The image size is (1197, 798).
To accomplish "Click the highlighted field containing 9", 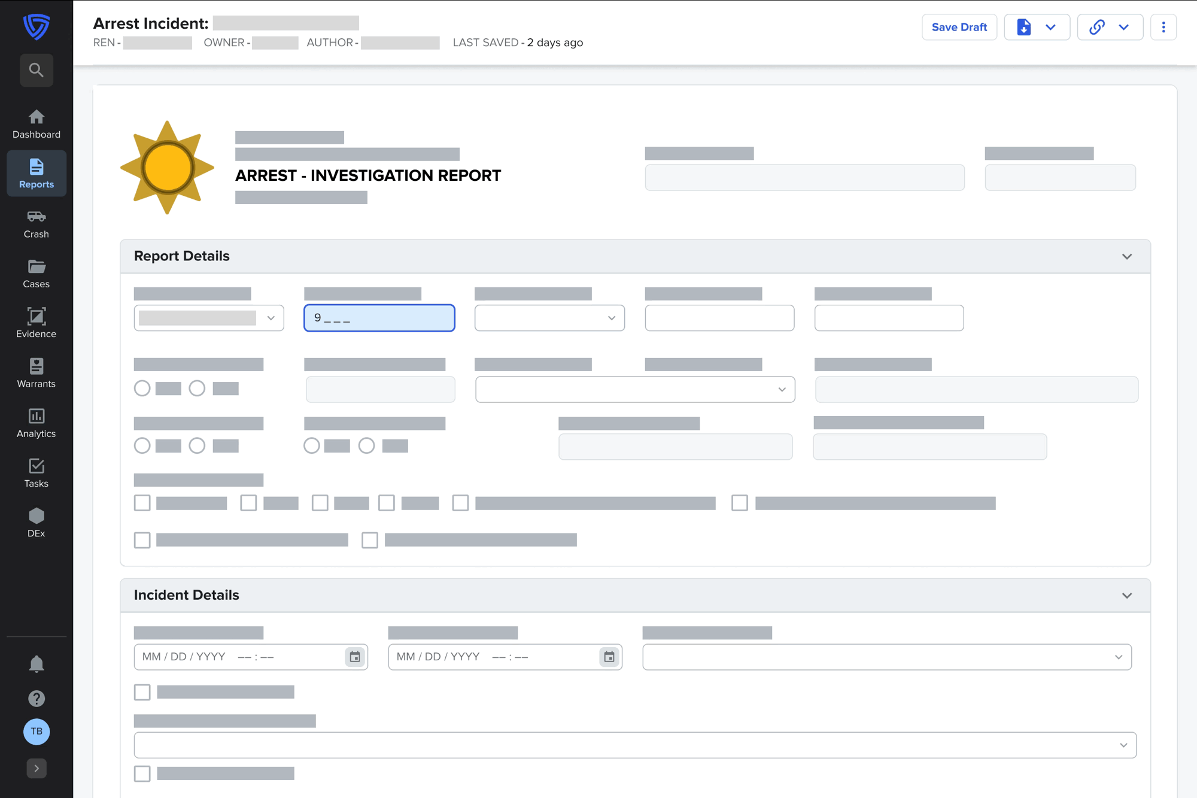I will (379, 318).
